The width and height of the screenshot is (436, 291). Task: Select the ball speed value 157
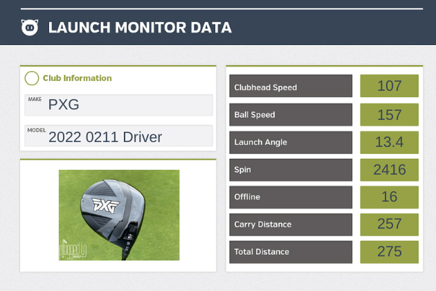389,115
